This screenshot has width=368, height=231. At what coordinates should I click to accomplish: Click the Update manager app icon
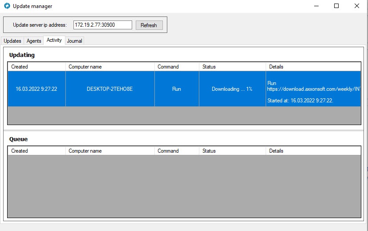click(7, 6)
